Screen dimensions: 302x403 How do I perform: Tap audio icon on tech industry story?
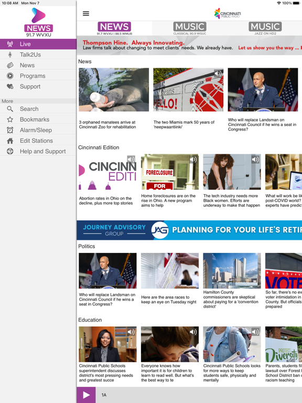tap(255, 160)
